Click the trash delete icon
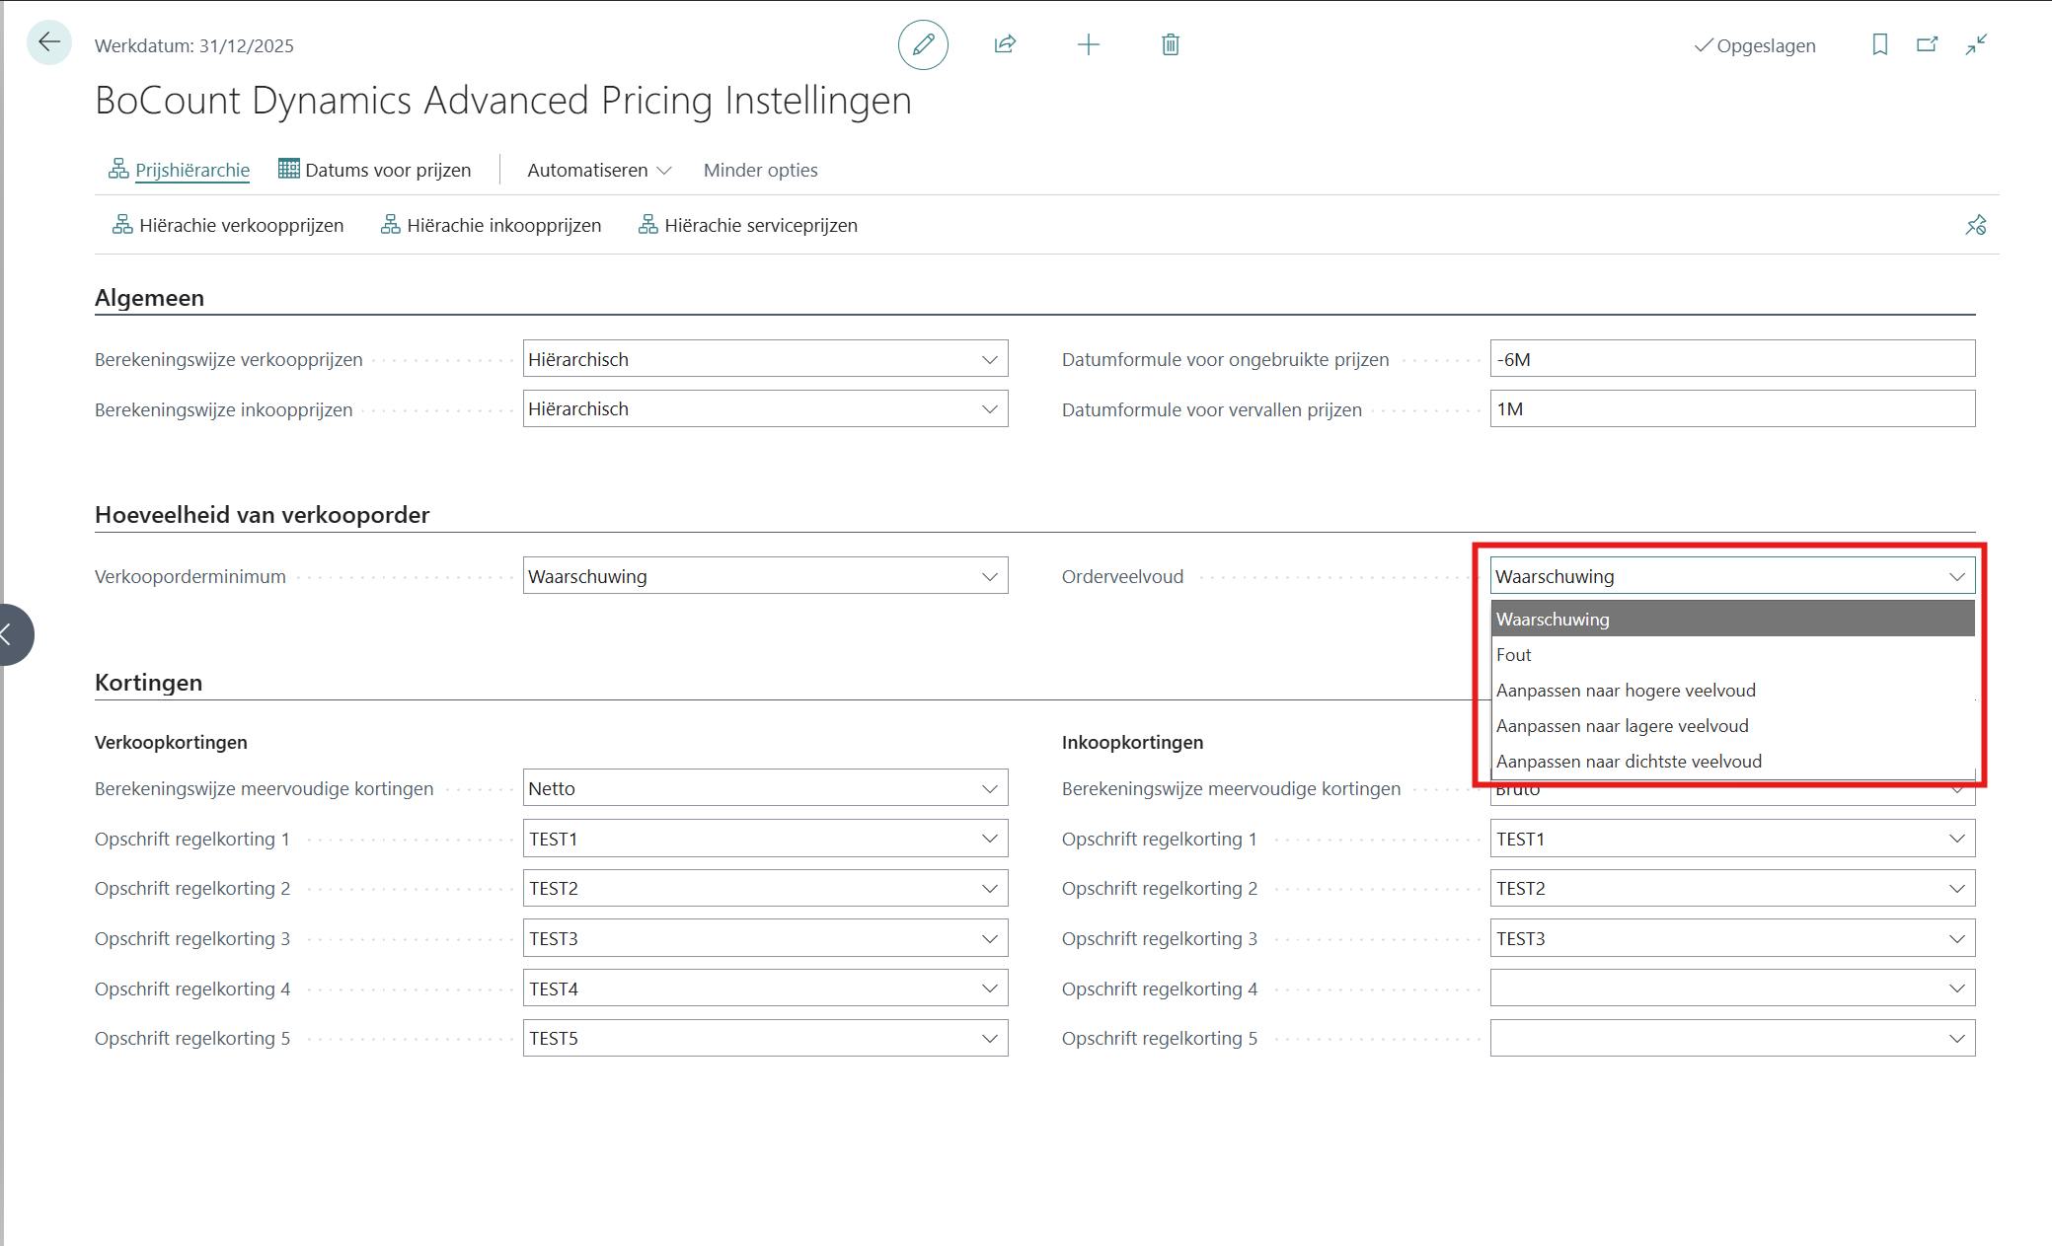 1171,44
